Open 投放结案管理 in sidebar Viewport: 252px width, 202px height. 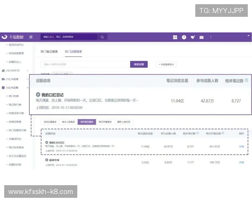coord(16,53)
